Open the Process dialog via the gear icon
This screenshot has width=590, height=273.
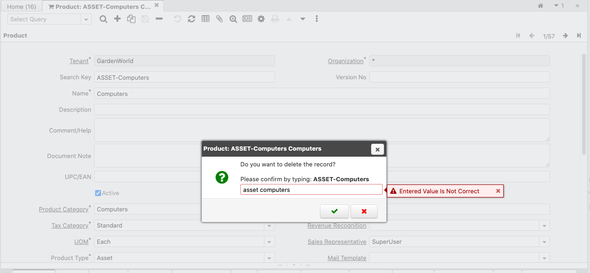[x=261, y=19]
